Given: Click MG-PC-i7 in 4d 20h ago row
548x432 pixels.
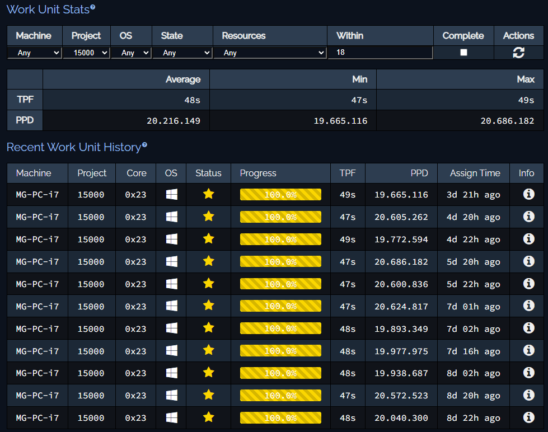Looking at the screenshot, I should coord(38,217).
